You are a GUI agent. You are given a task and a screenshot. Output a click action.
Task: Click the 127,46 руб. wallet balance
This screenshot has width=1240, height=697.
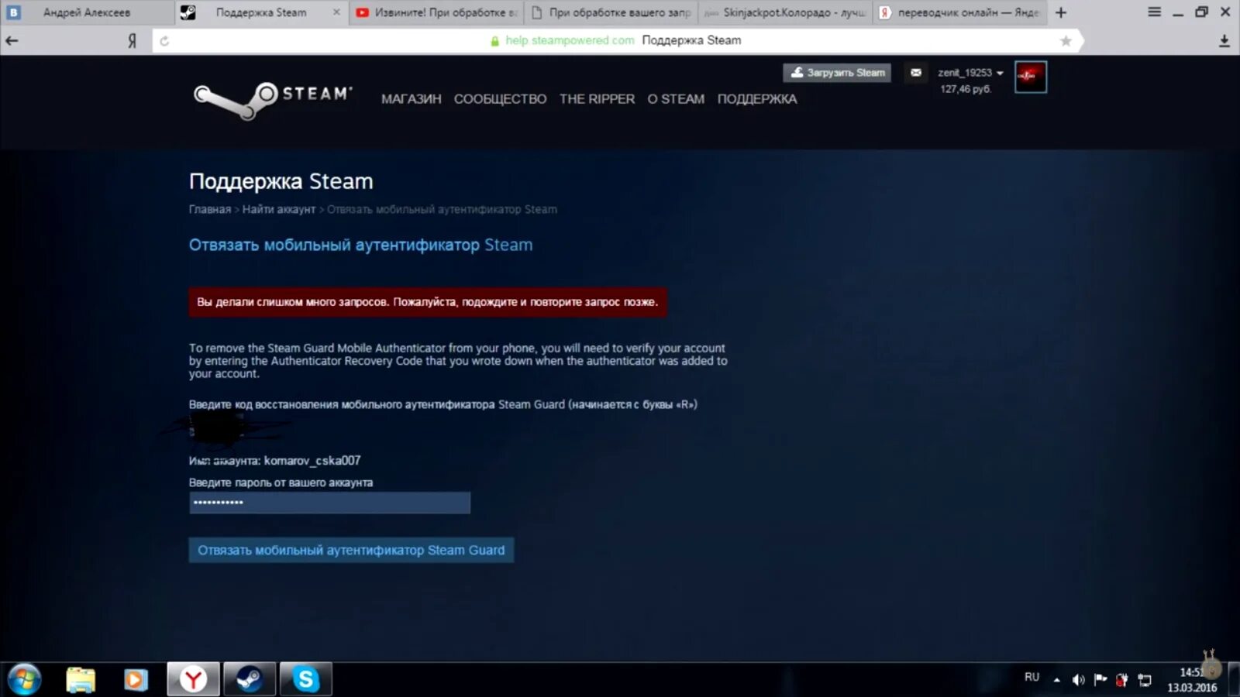pyautogui.click(x=966, y=89)
